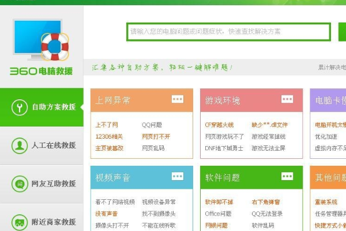Open the 缺少**.dll文件 link
Viewport: 346px width, 231px height.
tap(270, 125)
